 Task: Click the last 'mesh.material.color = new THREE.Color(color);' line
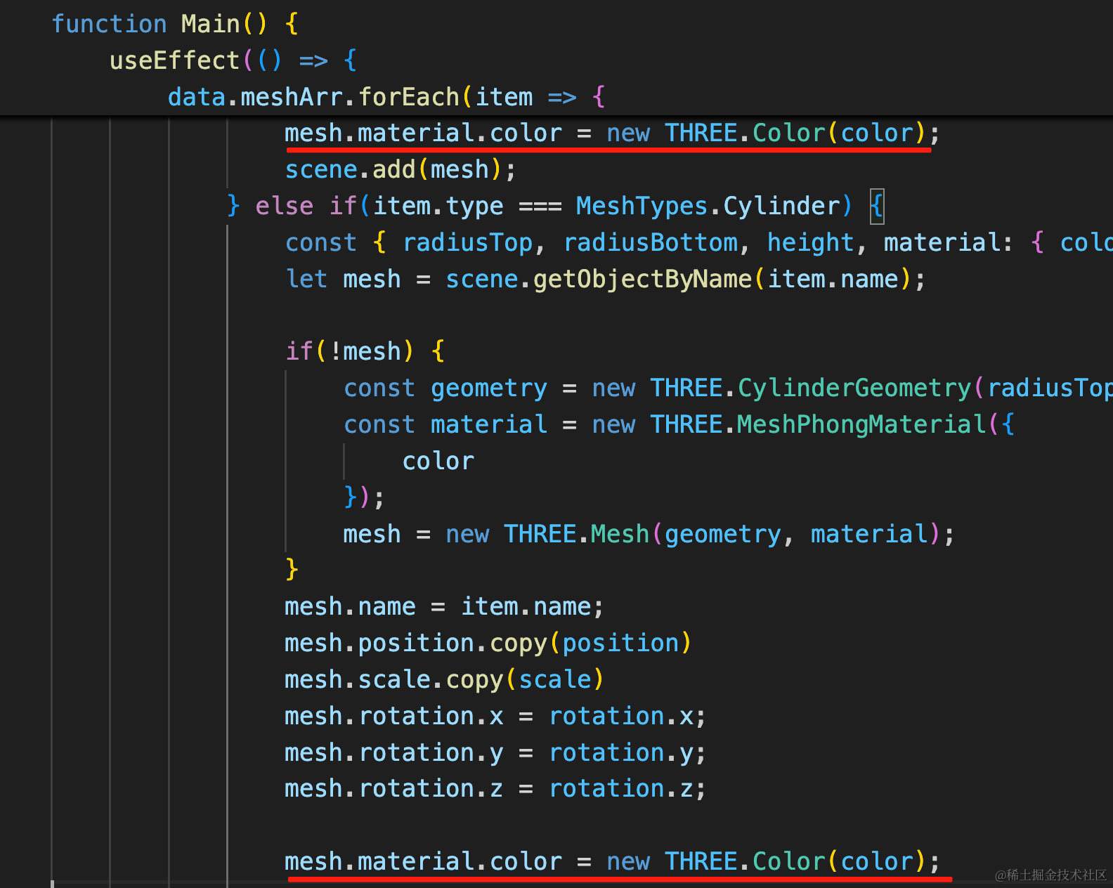tap(612, 862)
